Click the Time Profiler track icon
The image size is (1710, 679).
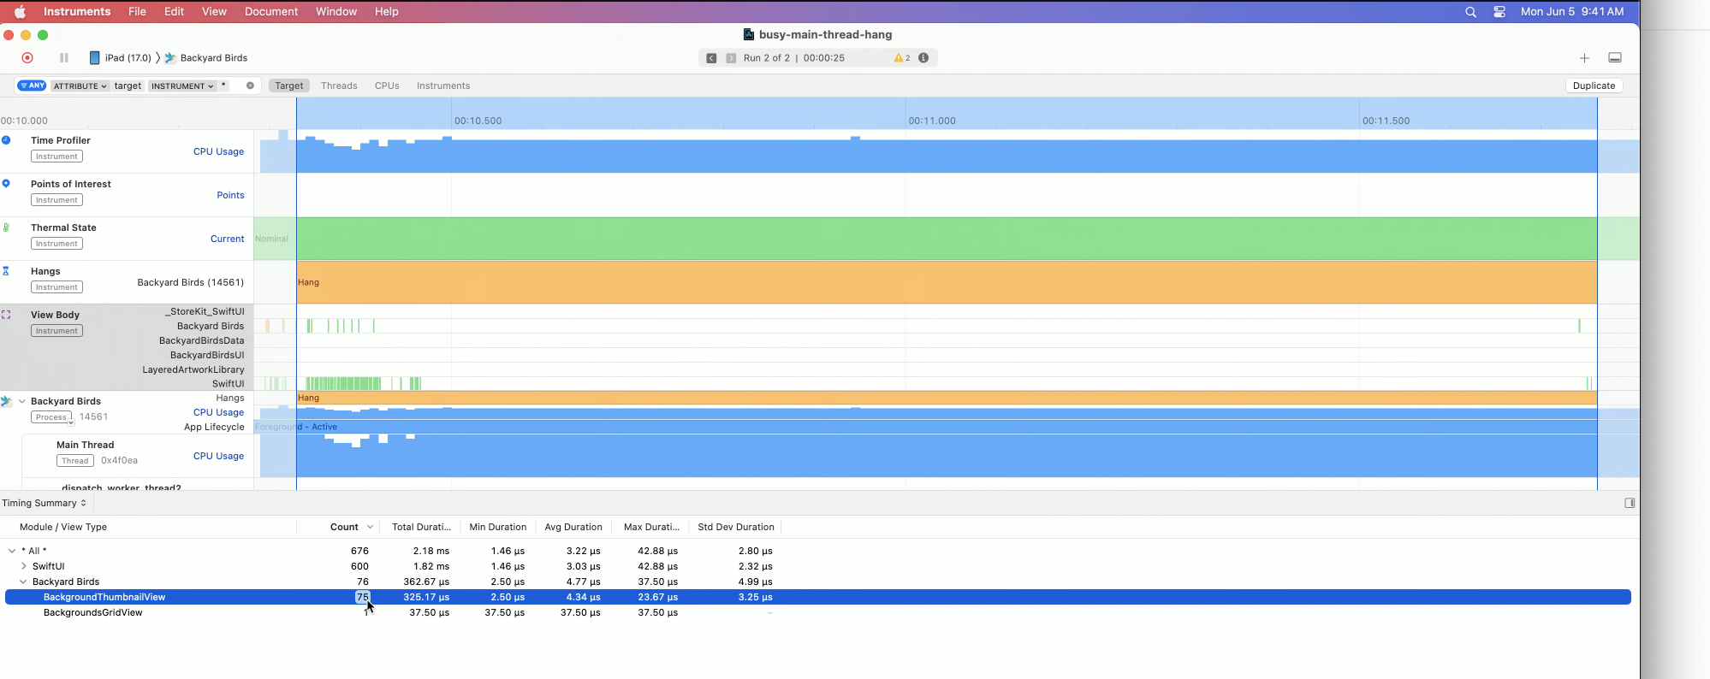pyautogui.click(x=6, y=140)
